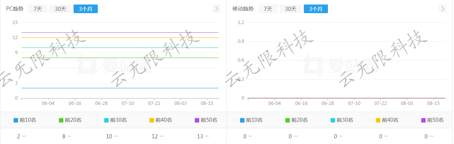This screenshot has height=144, width=454.
Task: Click the PC趋势 next arrow icon
Action: pos(217,9)
